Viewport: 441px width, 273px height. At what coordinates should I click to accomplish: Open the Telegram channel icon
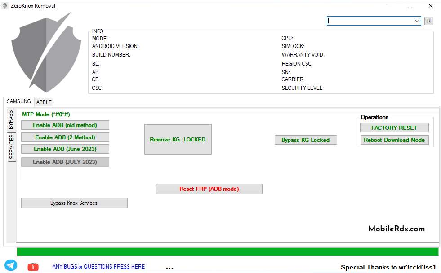click(x=11, y=265)
